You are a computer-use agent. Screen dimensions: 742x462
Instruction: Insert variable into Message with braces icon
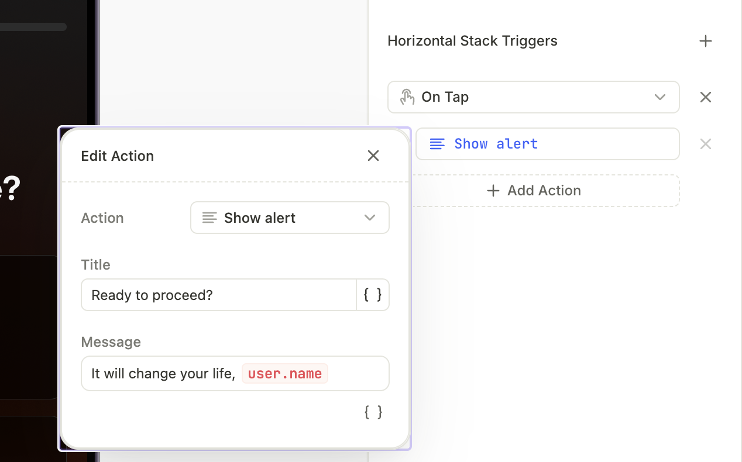point(373,412)
